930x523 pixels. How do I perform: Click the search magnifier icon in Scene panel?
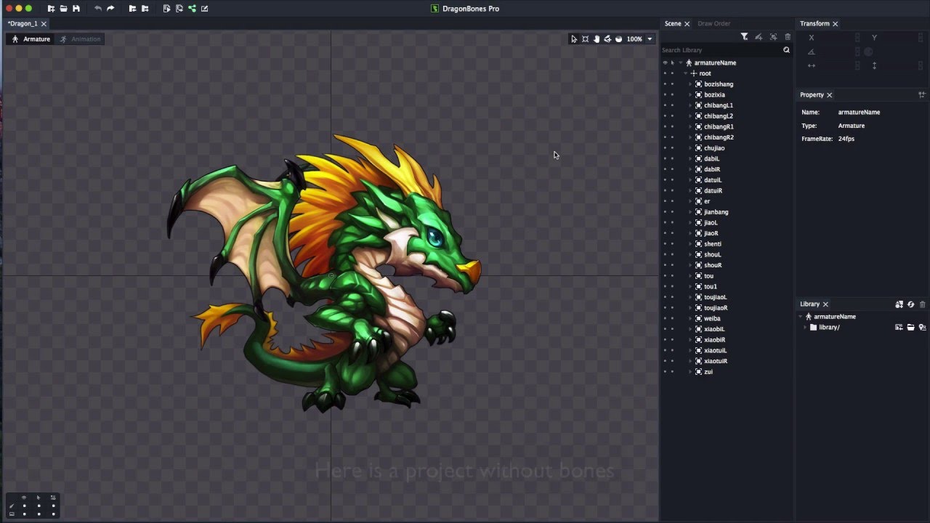click(786, 50)
